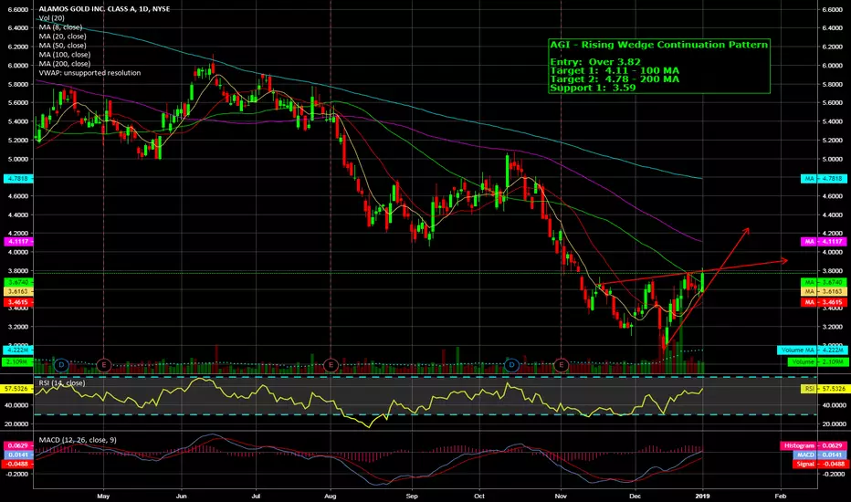Select the Entry: Over 3.82 note line

pyautogui.click(x=595, y=62)
